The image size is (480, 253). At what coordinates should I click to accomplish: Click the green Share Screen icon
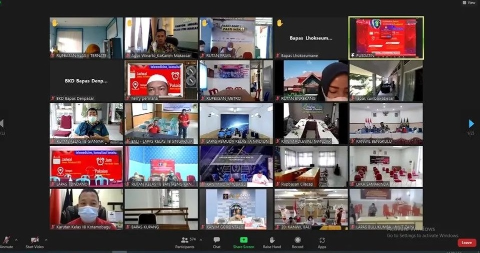click(243, 240)
